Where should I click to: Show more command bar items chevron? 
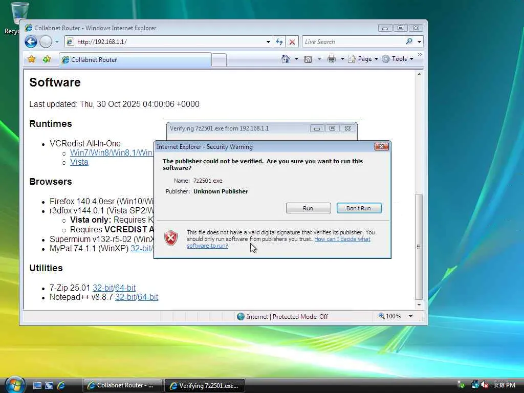420,55
